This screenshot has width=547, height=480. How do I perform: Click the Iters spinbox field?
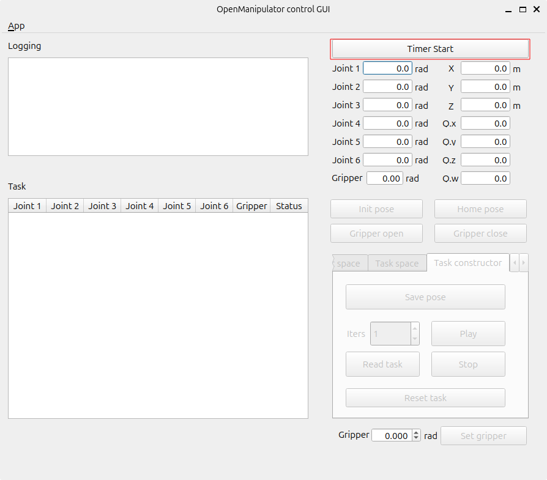click(x=390, y=334)
